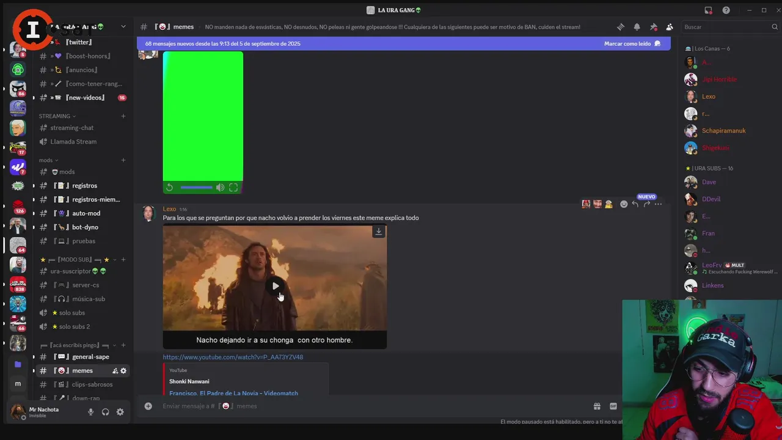The width and height of the screenshot is (782, 440).
Task: Open the new-videos channel
Action: pos(82,98)
